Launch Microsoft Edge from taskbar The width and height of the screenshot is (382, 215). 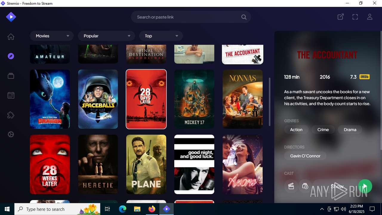[123, 209]
